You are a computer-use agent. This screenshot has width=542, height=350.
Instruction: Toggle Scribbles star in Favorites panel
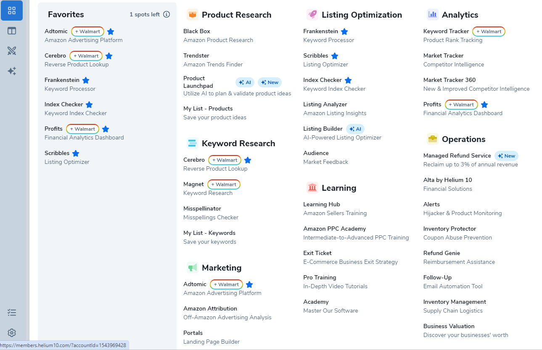pos(76,153)
